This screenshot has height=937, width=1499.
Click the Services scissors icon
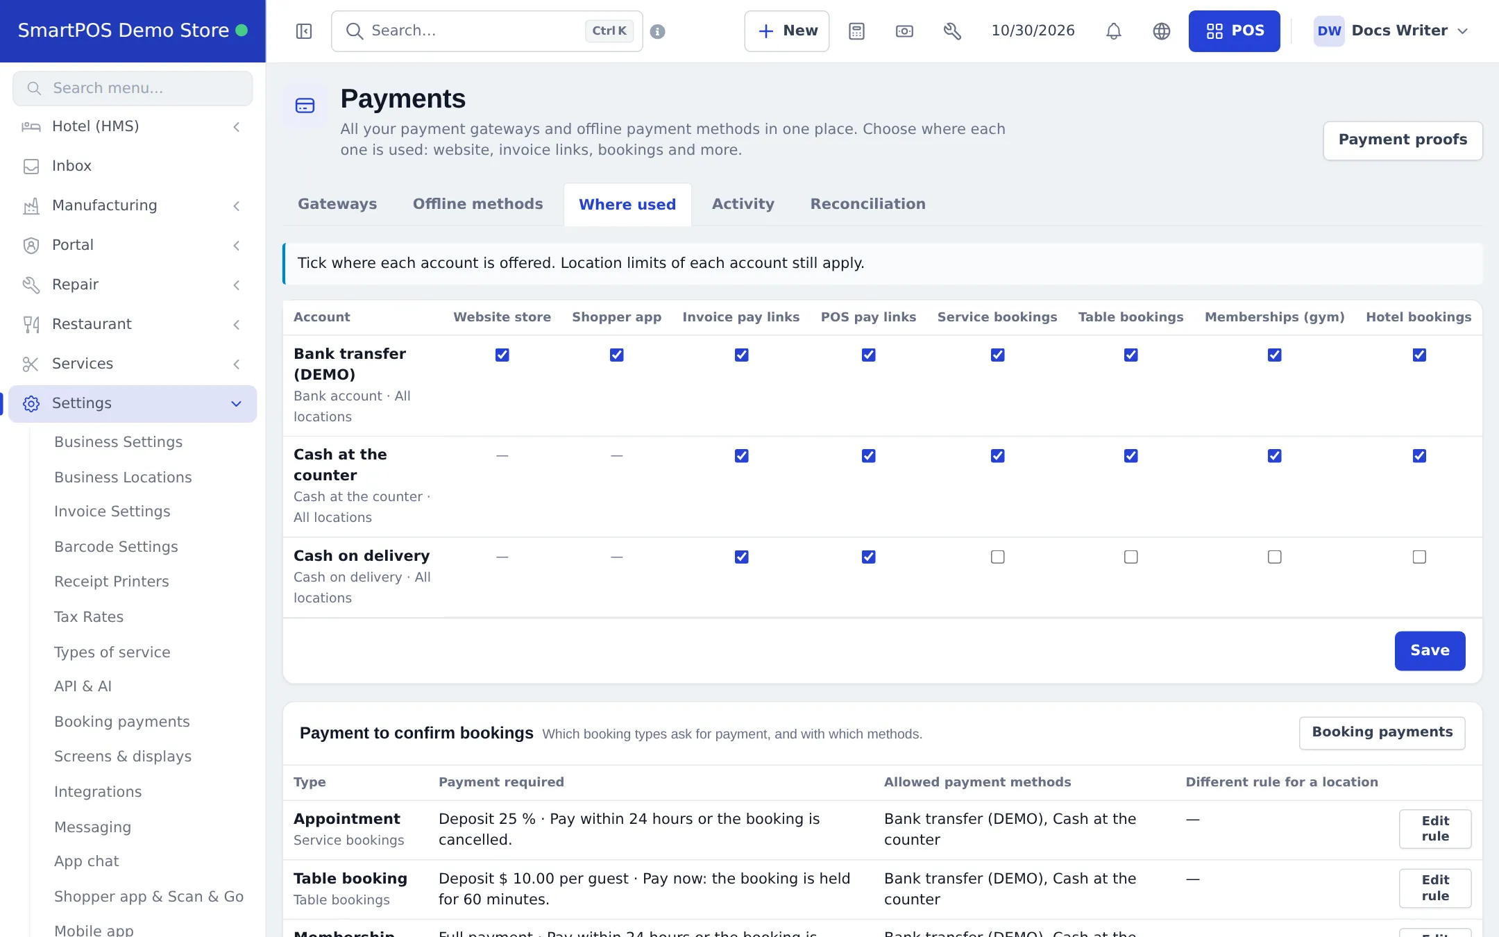point(31,364)
